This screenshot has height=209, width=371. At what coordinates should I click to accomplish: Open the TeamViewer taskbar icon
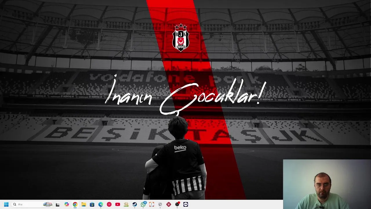click(x=186, y=204)
